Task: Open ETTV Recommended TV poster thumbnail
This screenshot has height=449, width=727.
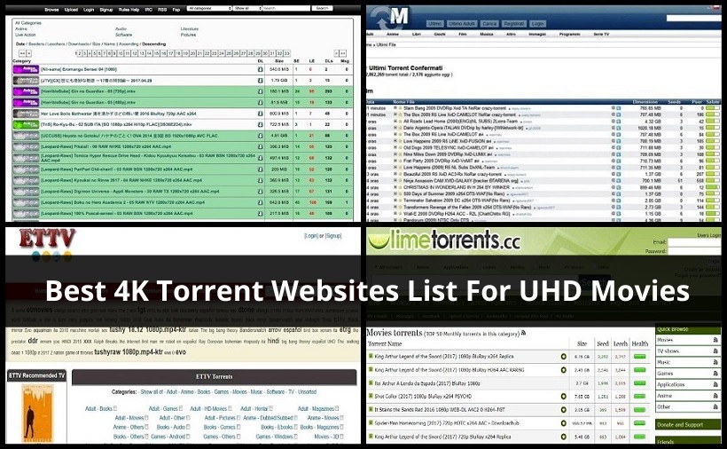Action: click(37, 413)
